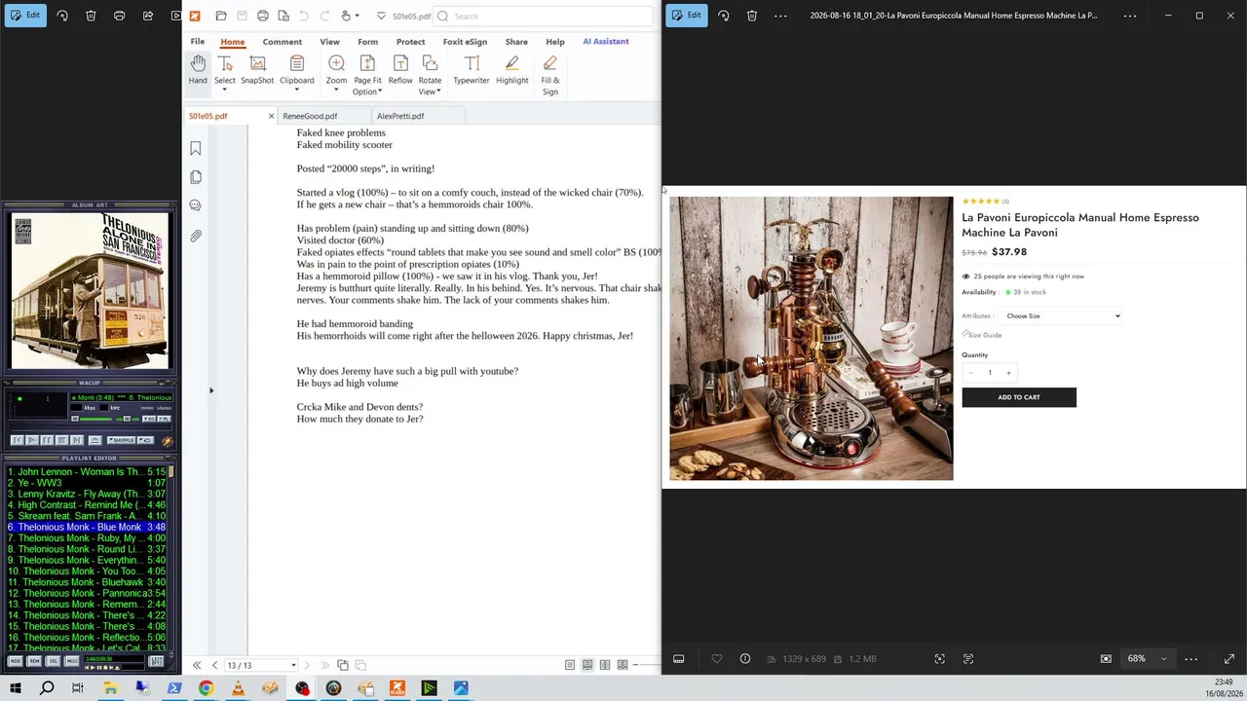Toggle repeat in the WACUP player
The height and width of the screenshot is (701, 1247).
145,440
